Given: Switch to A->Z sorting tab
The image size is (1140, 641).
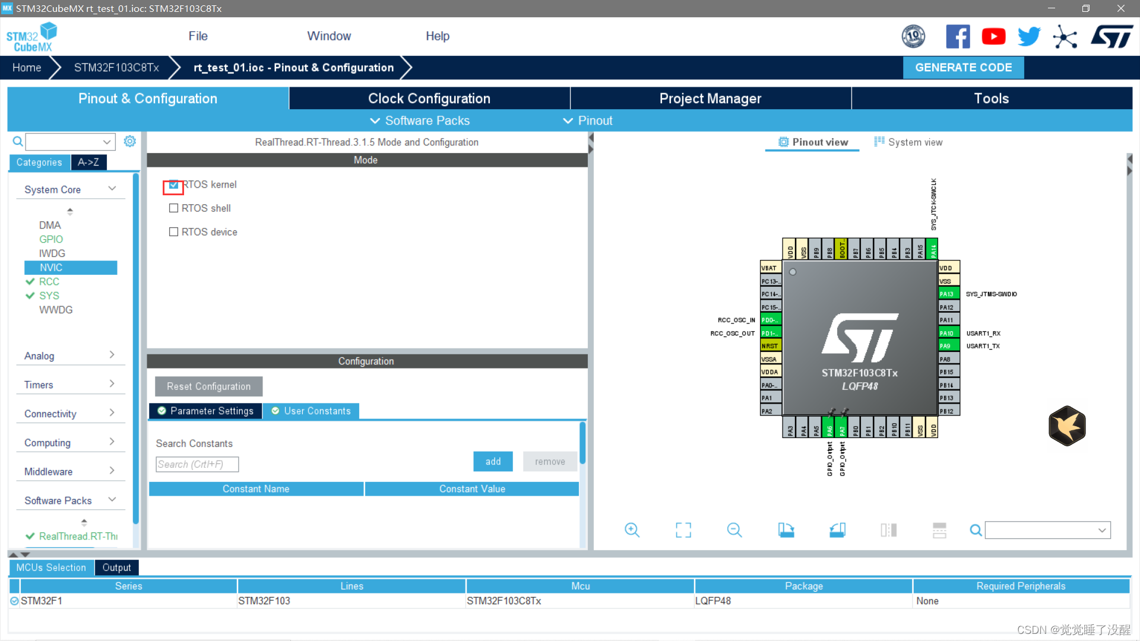Looking at the screenshot, I should [x=88, y=163].
